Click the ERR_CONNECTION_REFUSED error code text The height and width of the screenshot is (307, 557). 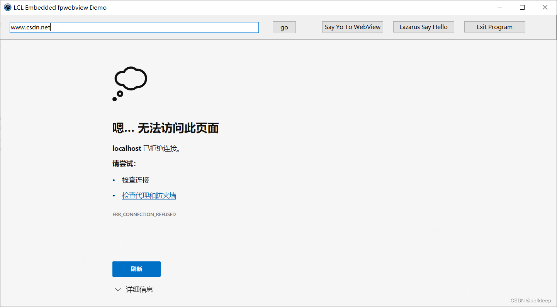[144, 214]
